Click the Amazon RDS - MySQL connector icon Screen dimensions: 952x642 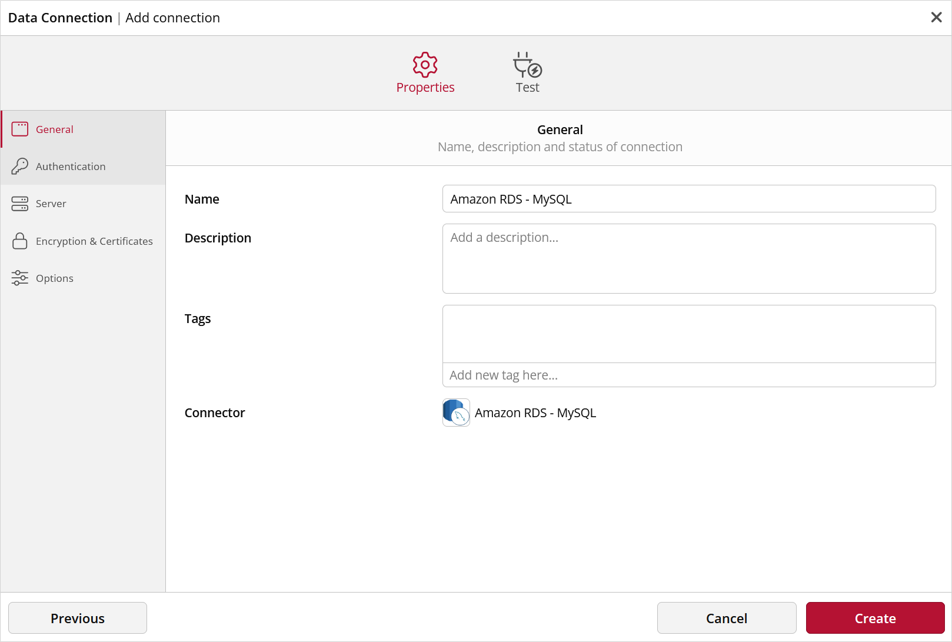(x=455, y=413)
